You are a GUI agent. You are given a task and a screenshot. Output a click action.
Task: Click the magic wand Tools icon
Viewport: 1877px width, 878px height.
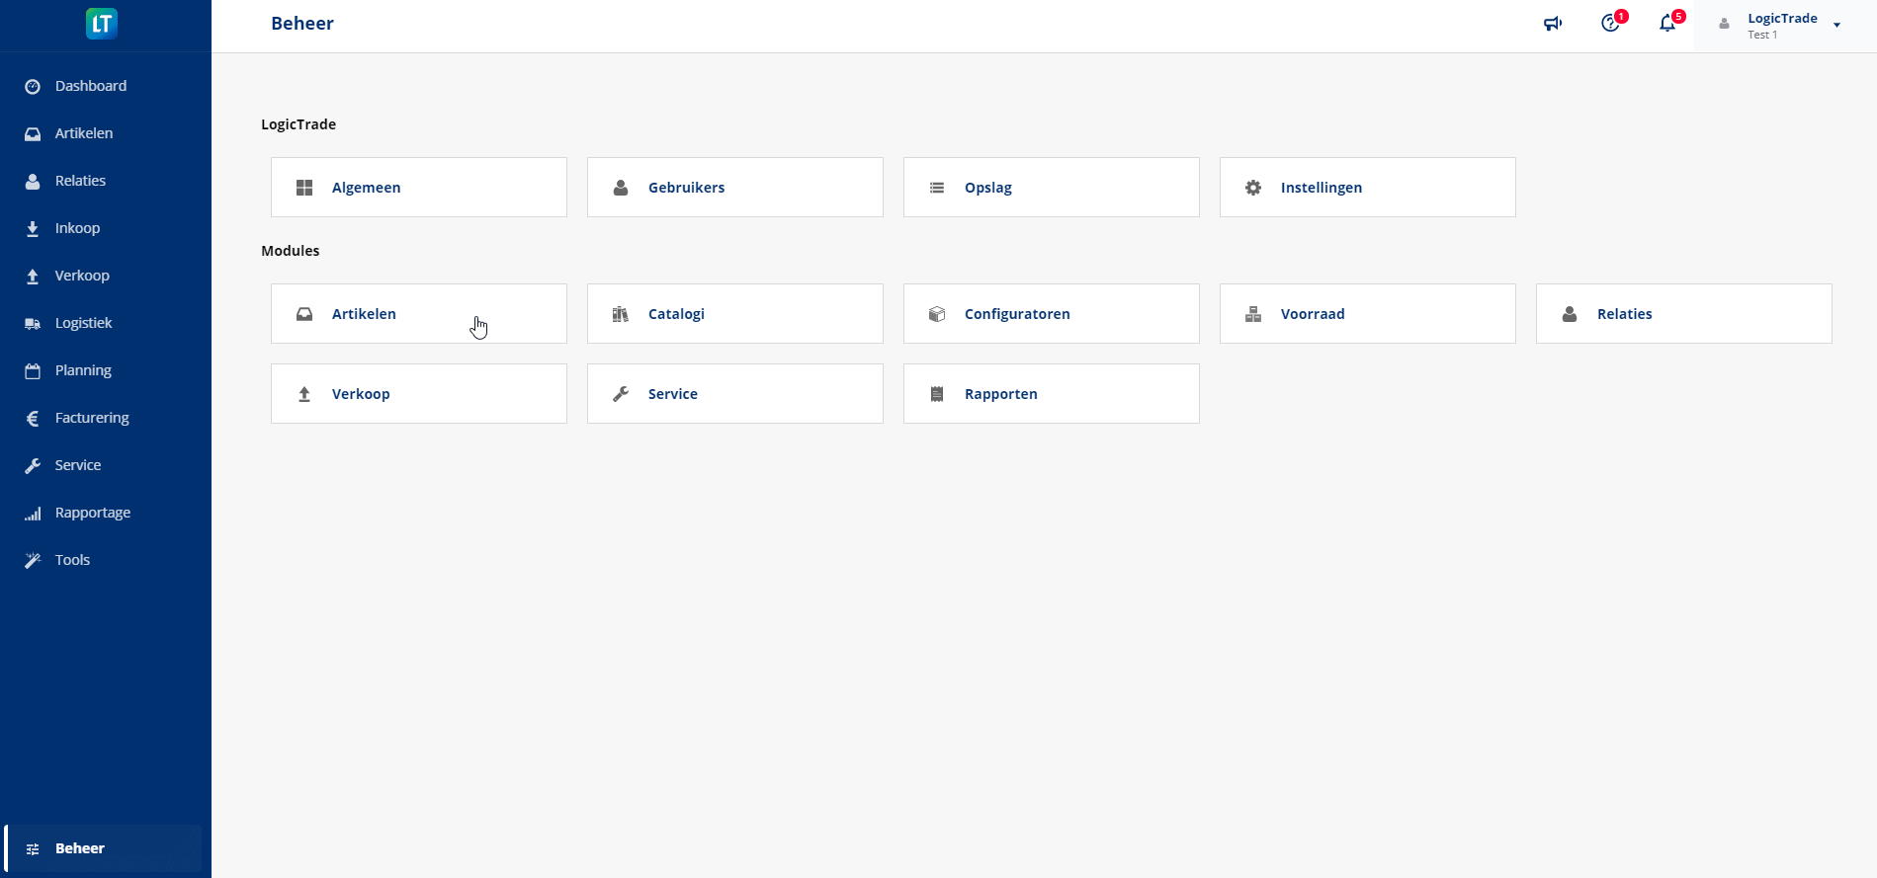click(33, 560)
